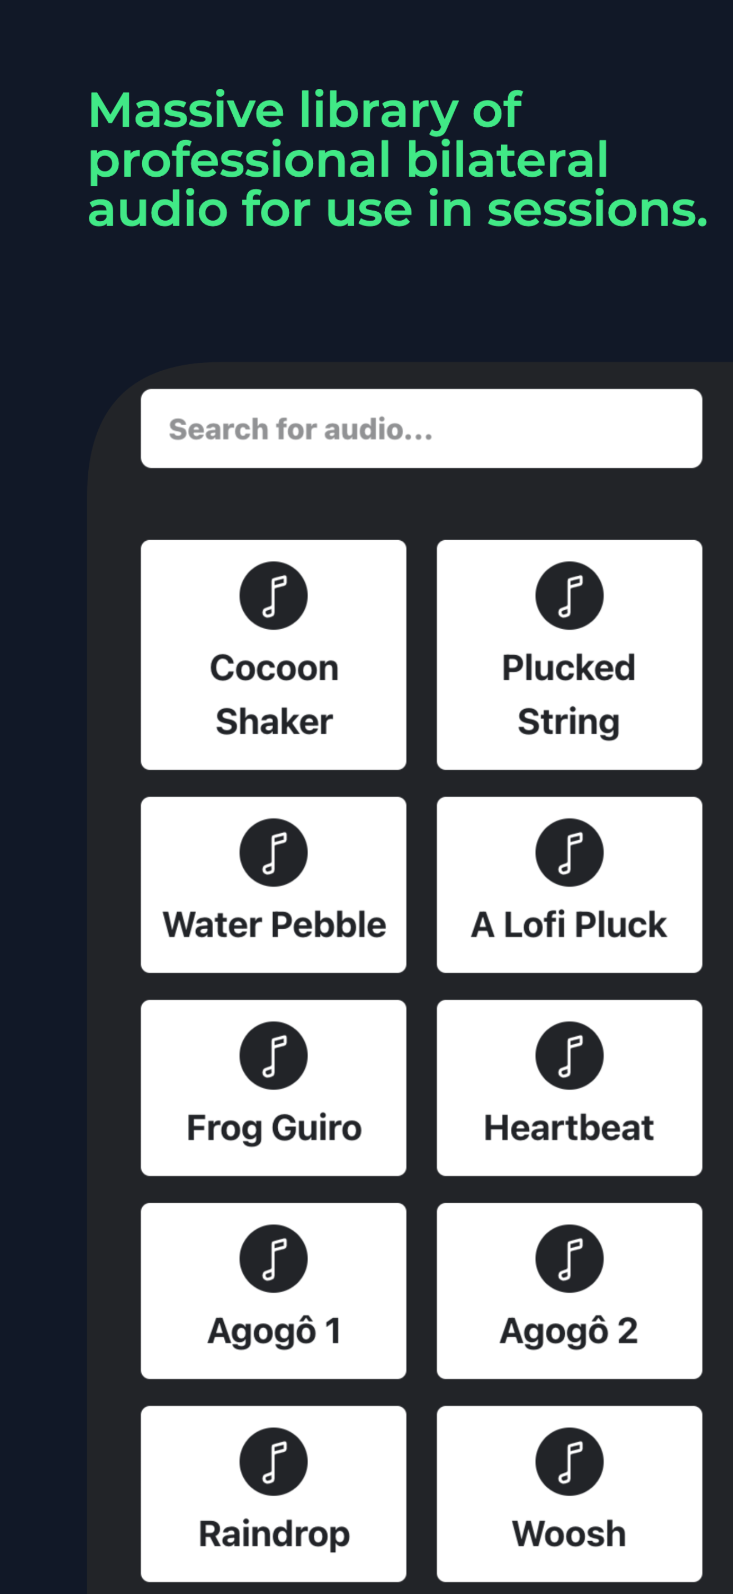Tap the A Lofi Pluck note icon
The width and height of the screenshot is (733, 1594).
tap(569, 852)
